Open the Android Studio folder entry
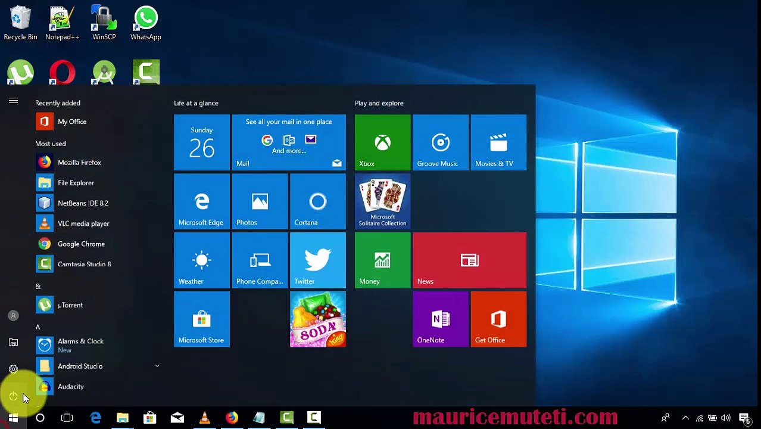 click(95, 366)
